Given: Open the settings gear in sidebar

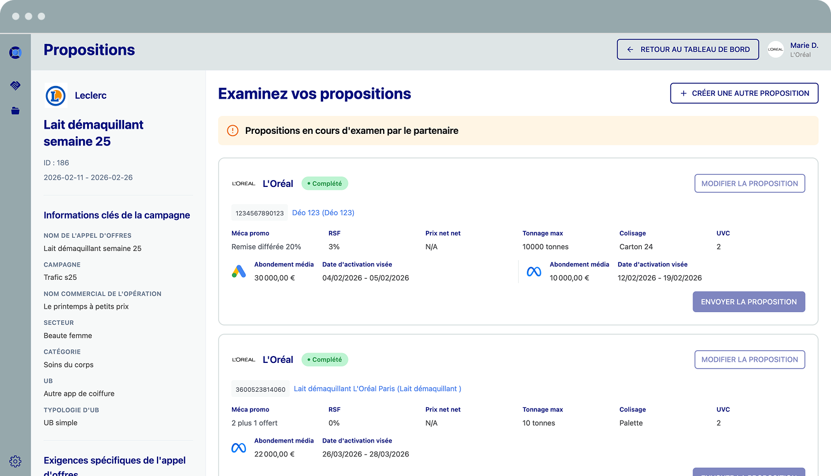Looking at the screenshot, I should pos(16,462).
